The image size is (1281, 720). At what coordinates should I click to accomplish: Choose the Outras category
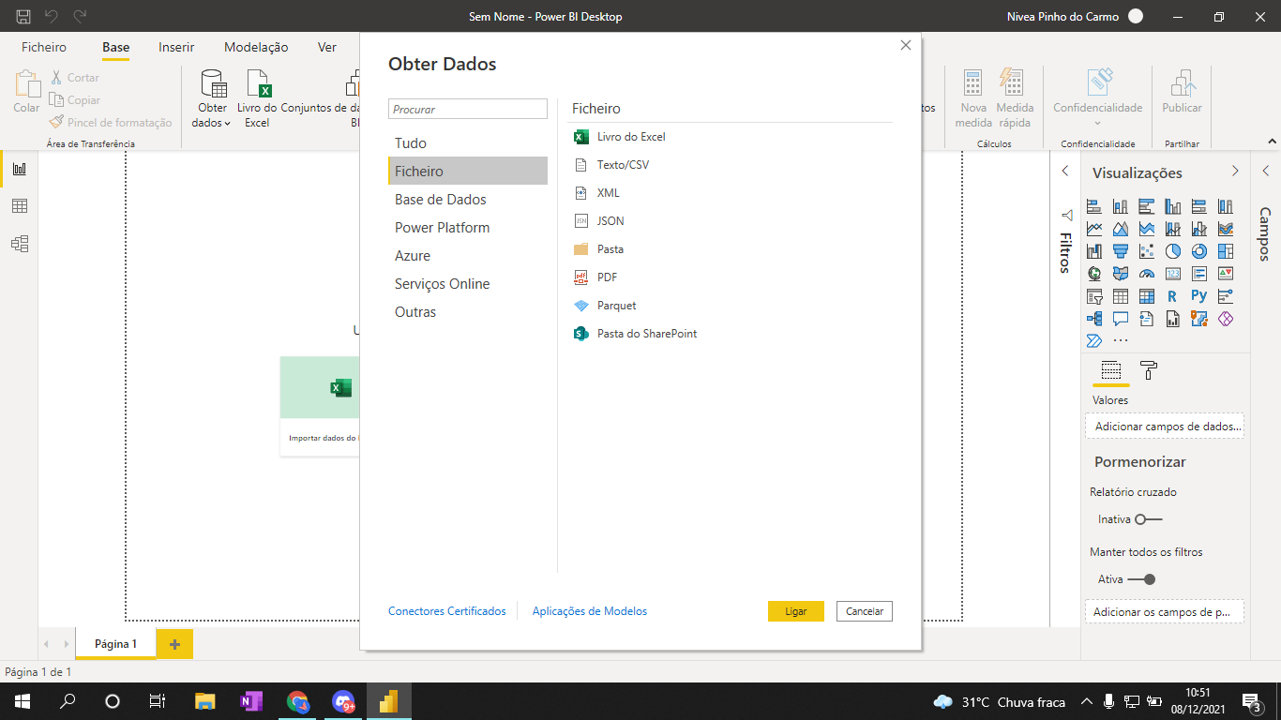click(x=468, y=312)
